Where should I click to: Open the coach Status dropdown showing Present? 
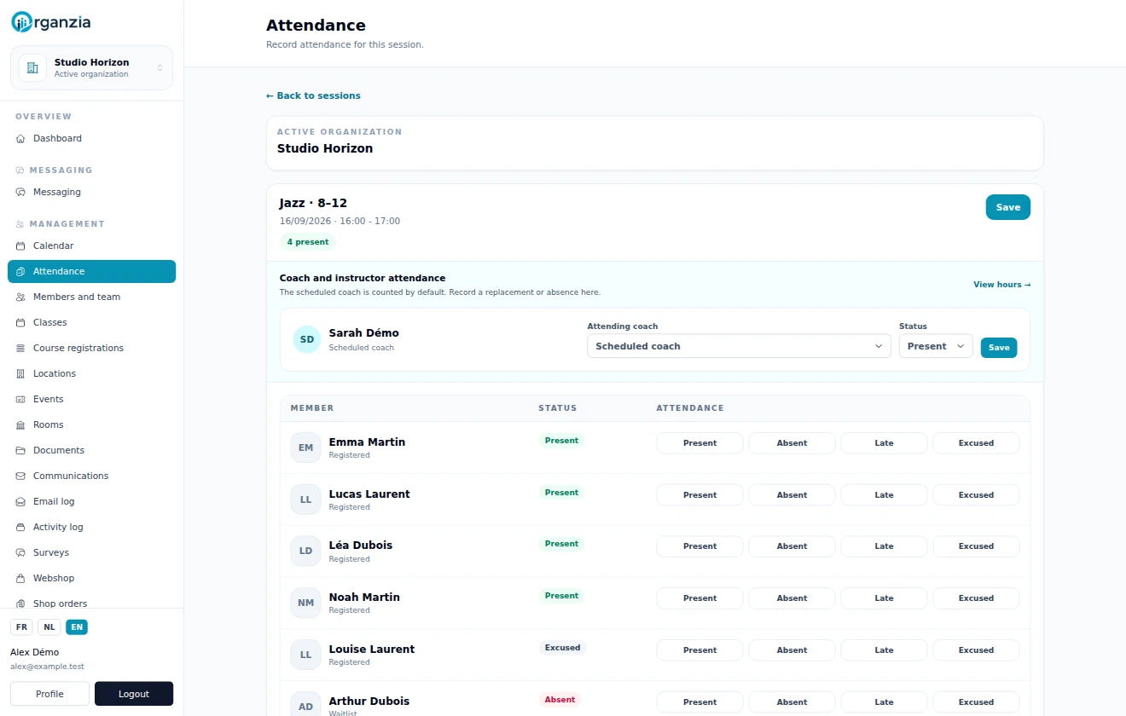[x=936, y=346]
